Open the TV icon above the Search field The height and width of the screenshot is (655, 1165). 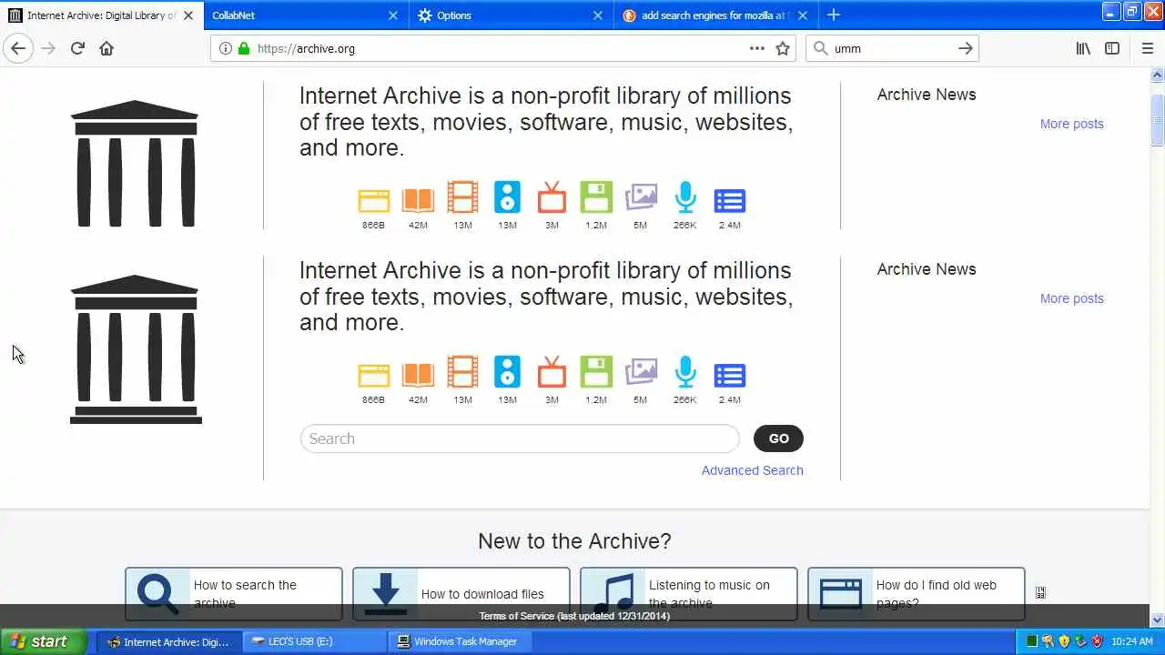point(552,372)
